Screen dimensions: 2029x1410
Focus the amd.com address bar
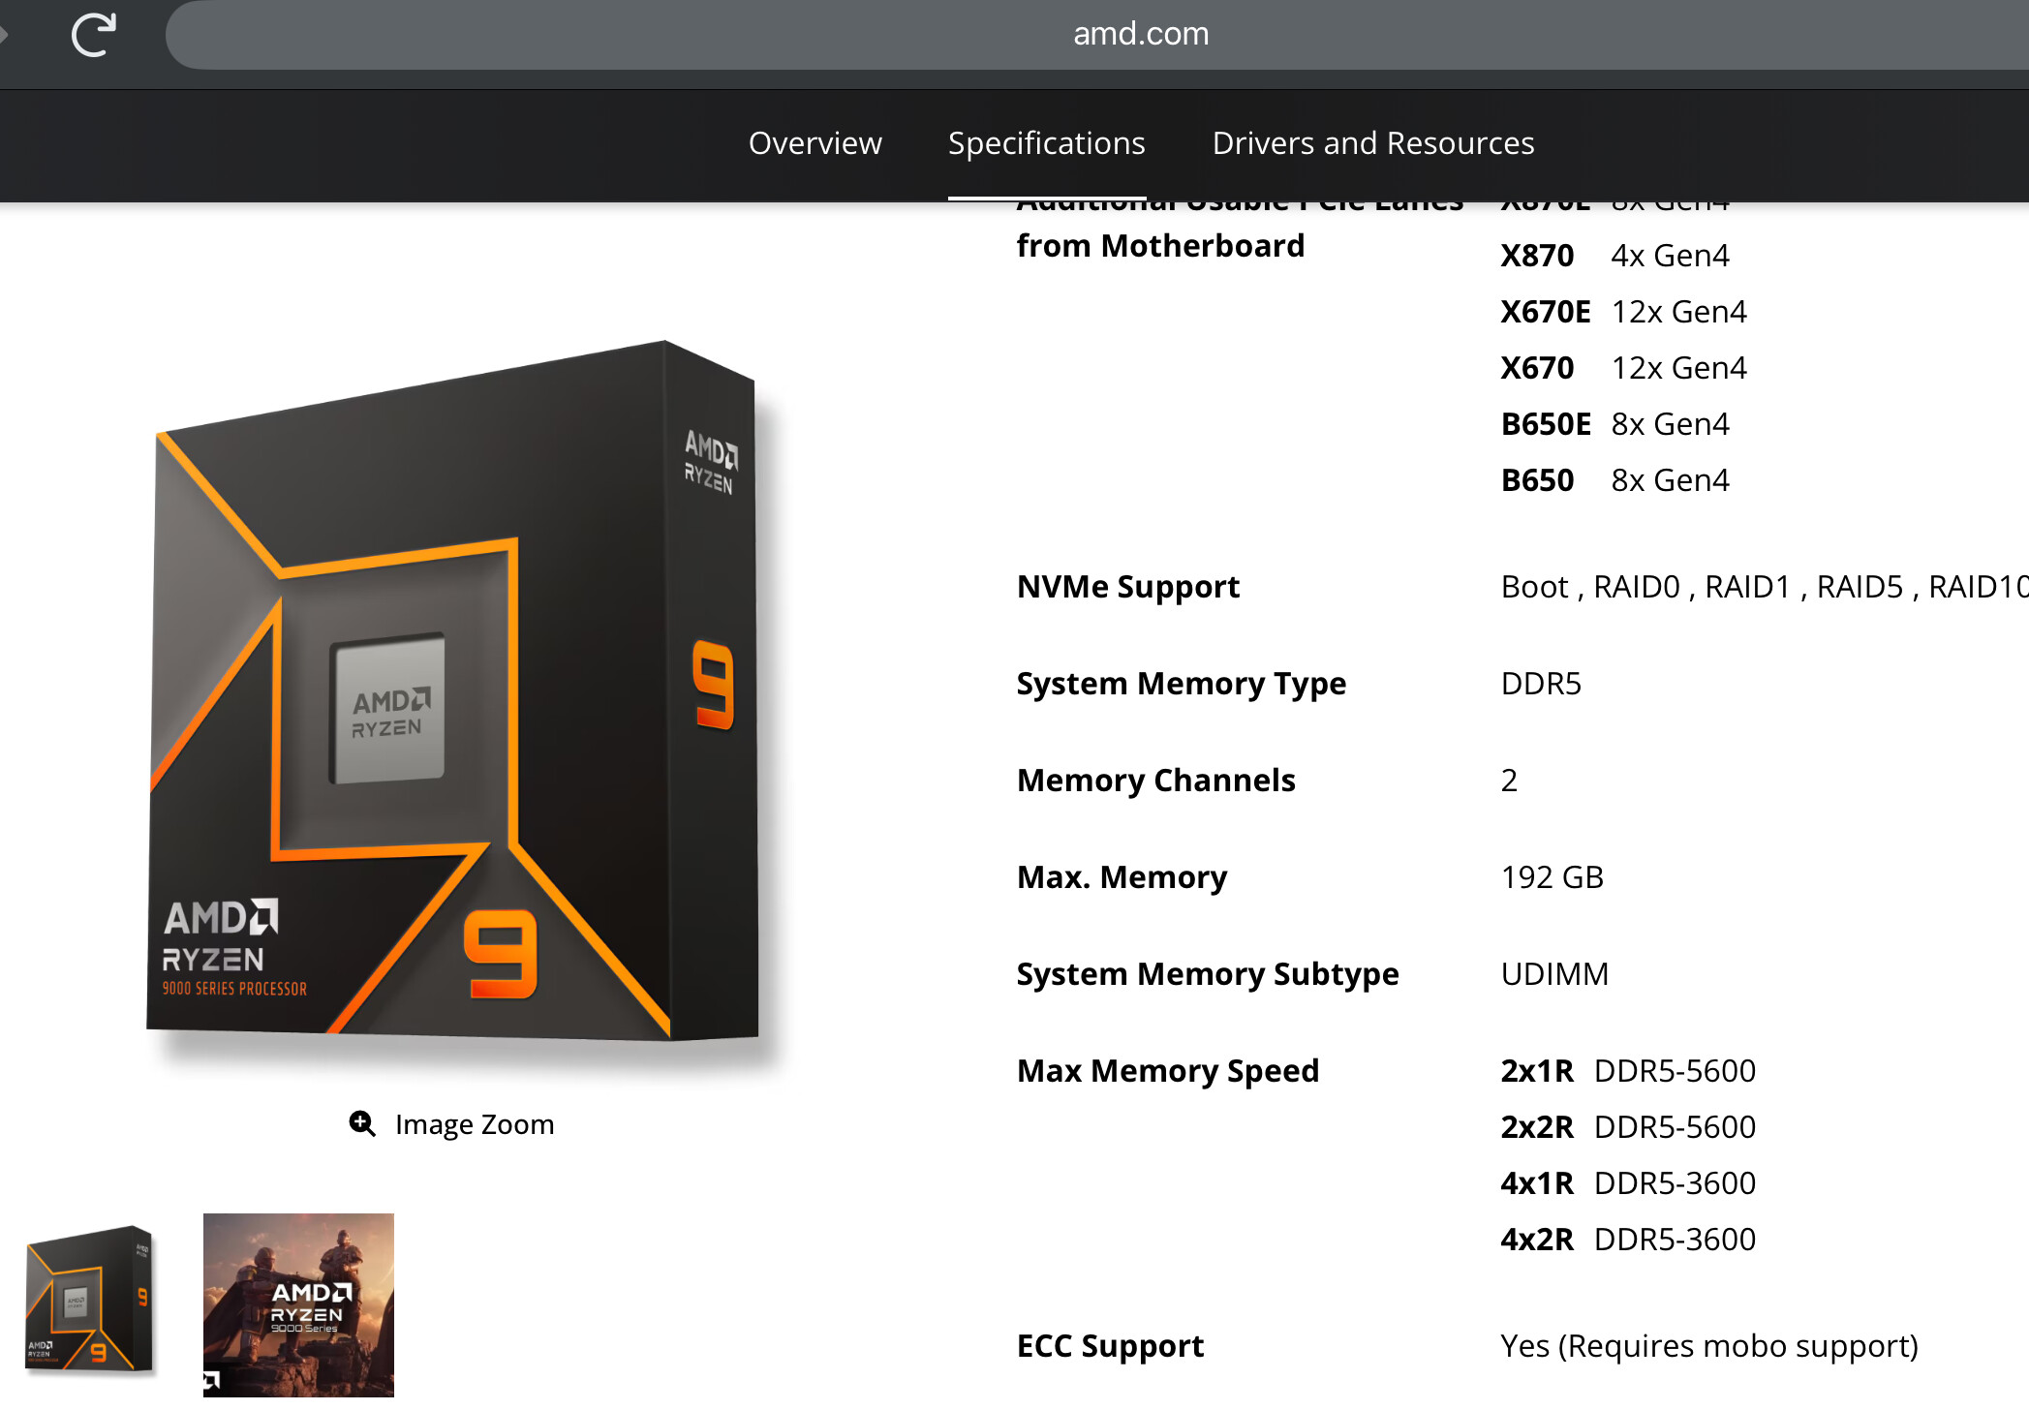click(1140, 35)
